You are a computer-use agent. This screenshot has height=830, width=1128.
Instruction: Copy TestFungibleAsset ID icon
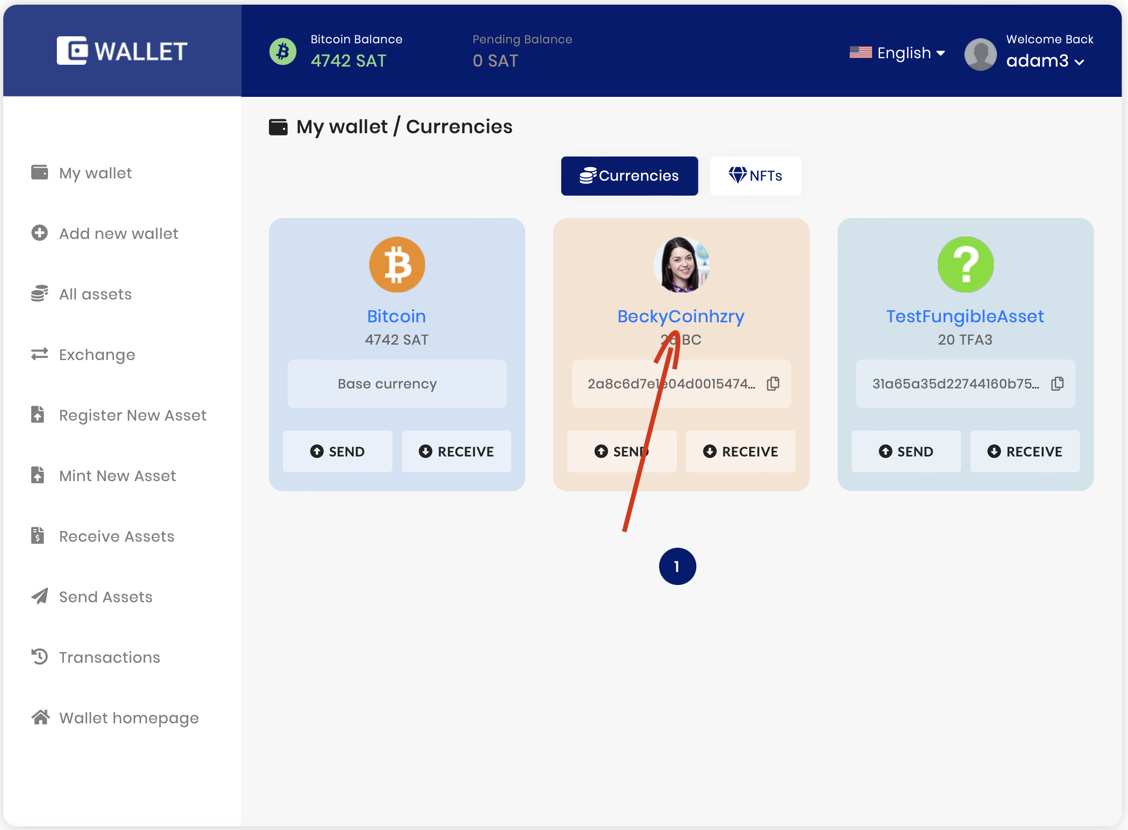click(x=1057, y=383)
